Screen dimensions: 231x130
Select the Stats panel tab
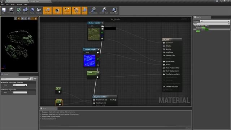[x=48, y=108]
